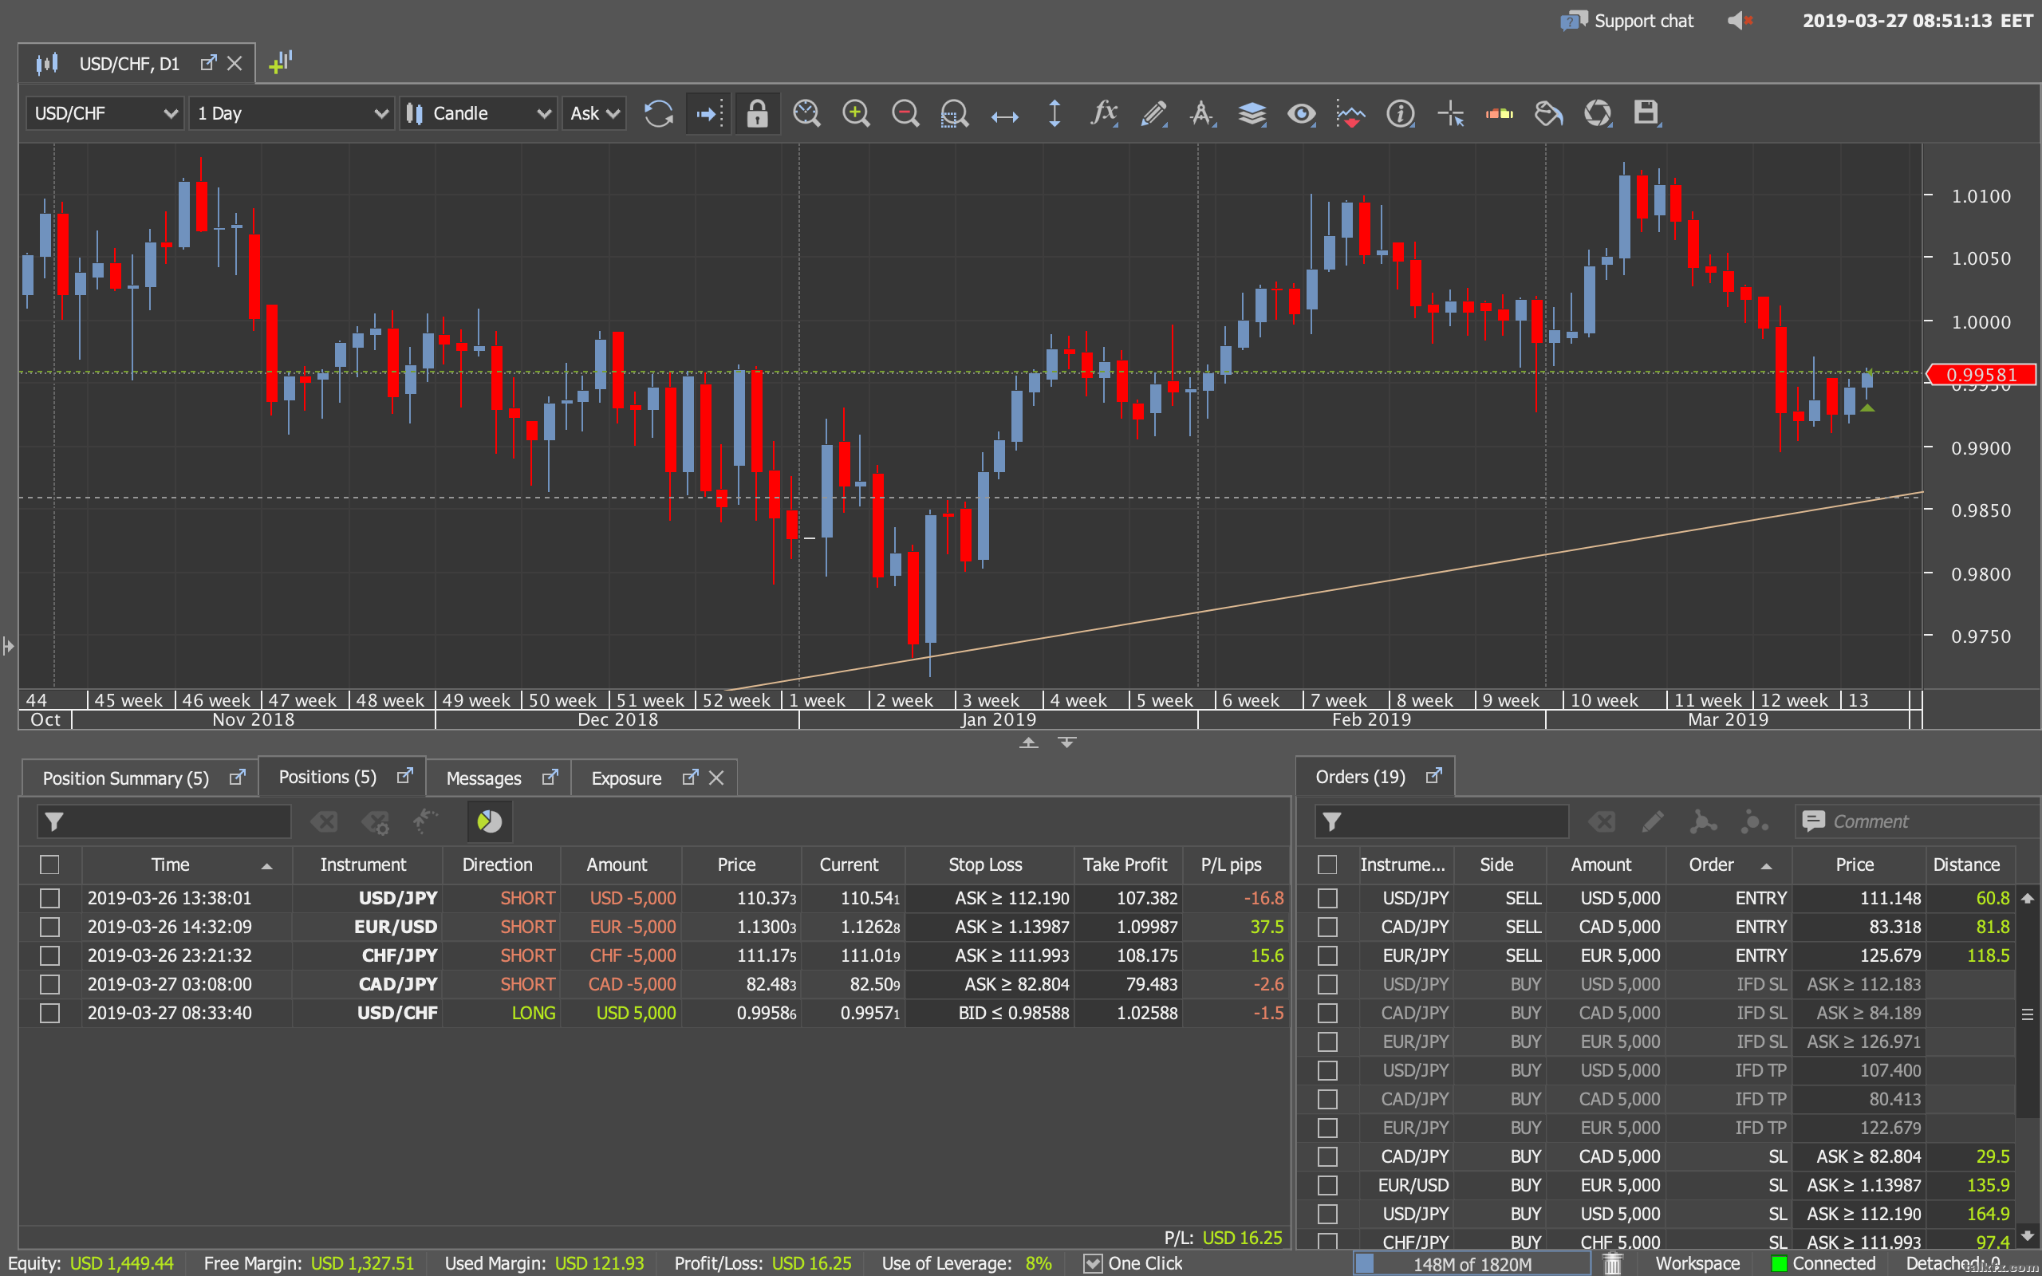This screenshot has height=1276, width=2042.
Task: Click the candle colors palette icon
Action: (1500, 113)
